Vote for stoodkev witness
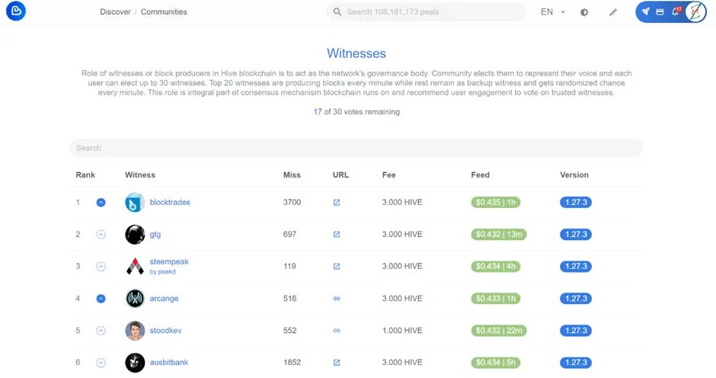This screenshot has height=378, width=716. 101,331
